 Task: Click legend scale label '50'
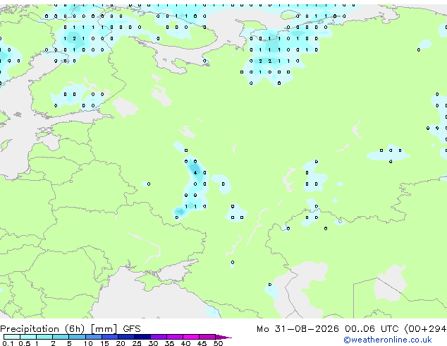[218, 343]
